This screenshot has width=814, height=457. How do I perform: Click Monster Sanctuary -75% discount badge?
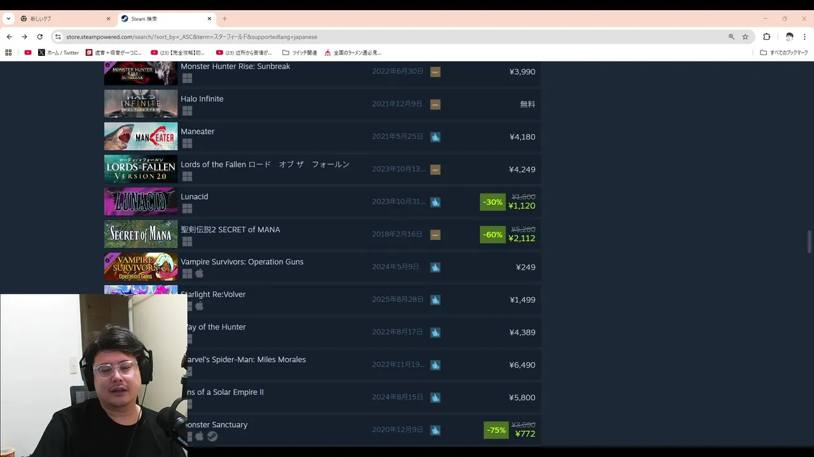click(x=496, y=430)
